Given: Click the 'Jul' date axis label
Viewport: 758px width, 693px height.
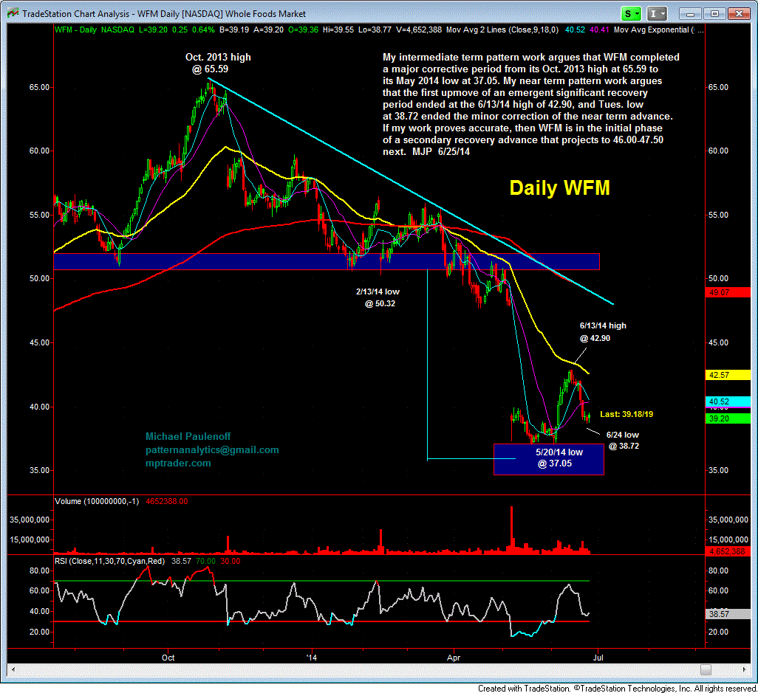Looking at the screenshot, I should [x=598, y=658].
